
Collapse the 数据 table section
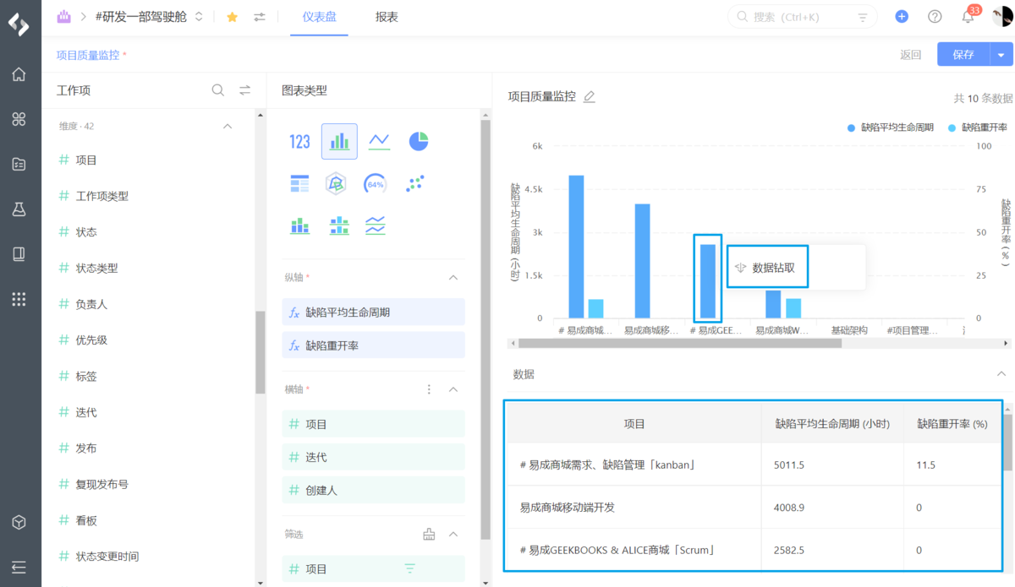[1001, 373]
